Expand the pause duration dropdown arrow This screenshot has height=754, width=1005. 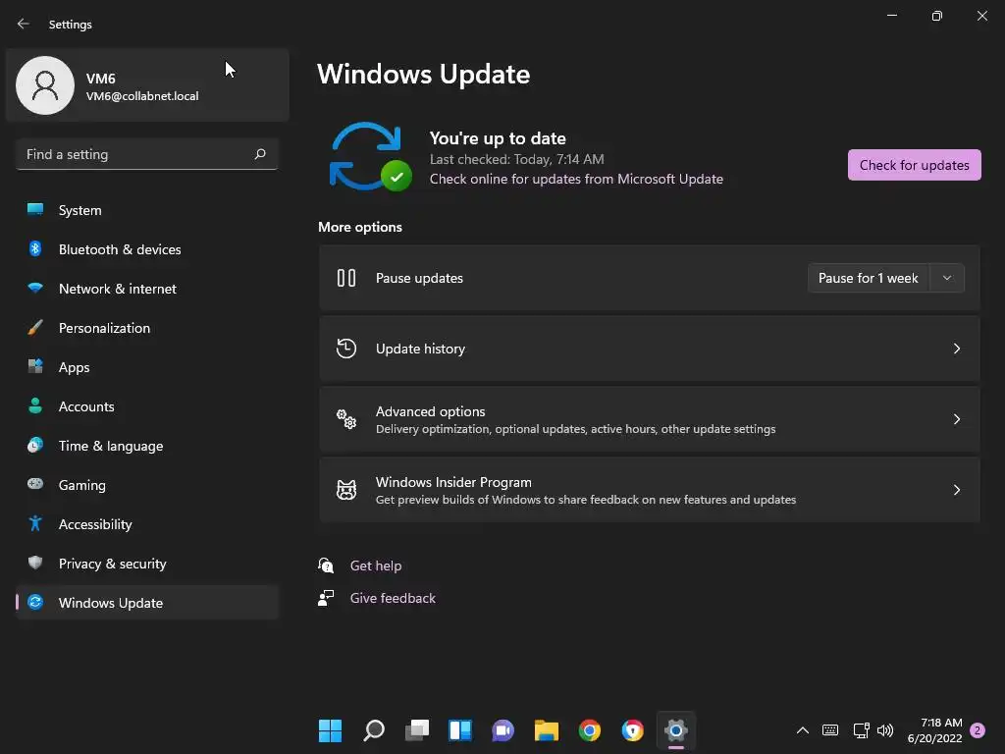click(947, 278)
